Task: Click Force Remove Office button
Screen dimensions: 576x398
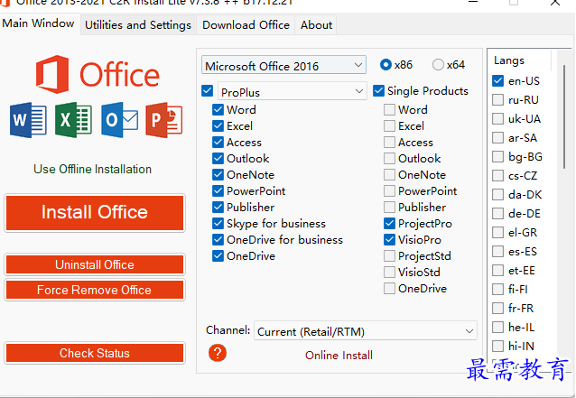Action: point(95,290)
